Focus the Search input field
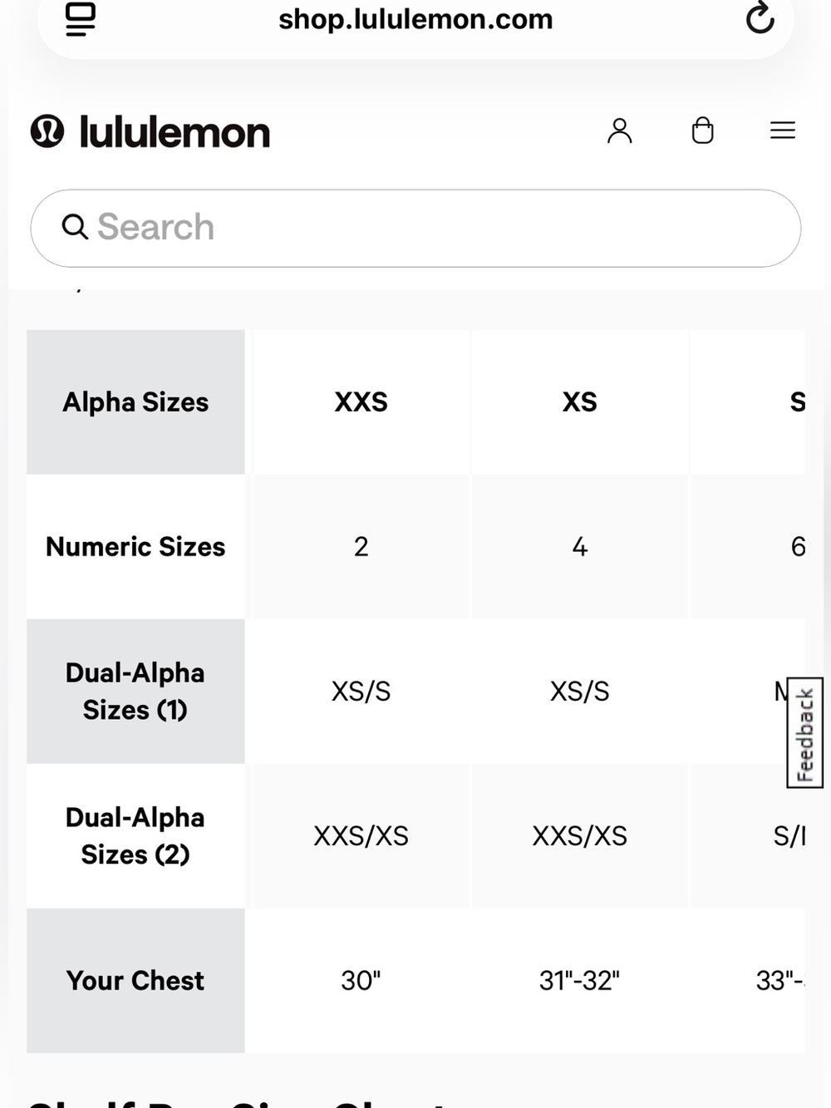The width and height of the screenshot is (831, 1108). point(415,228)
